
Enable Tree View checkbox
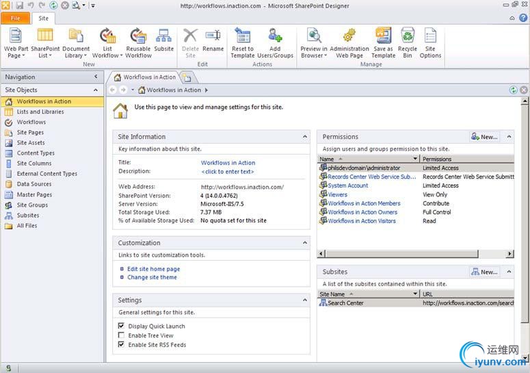point(121,335)
